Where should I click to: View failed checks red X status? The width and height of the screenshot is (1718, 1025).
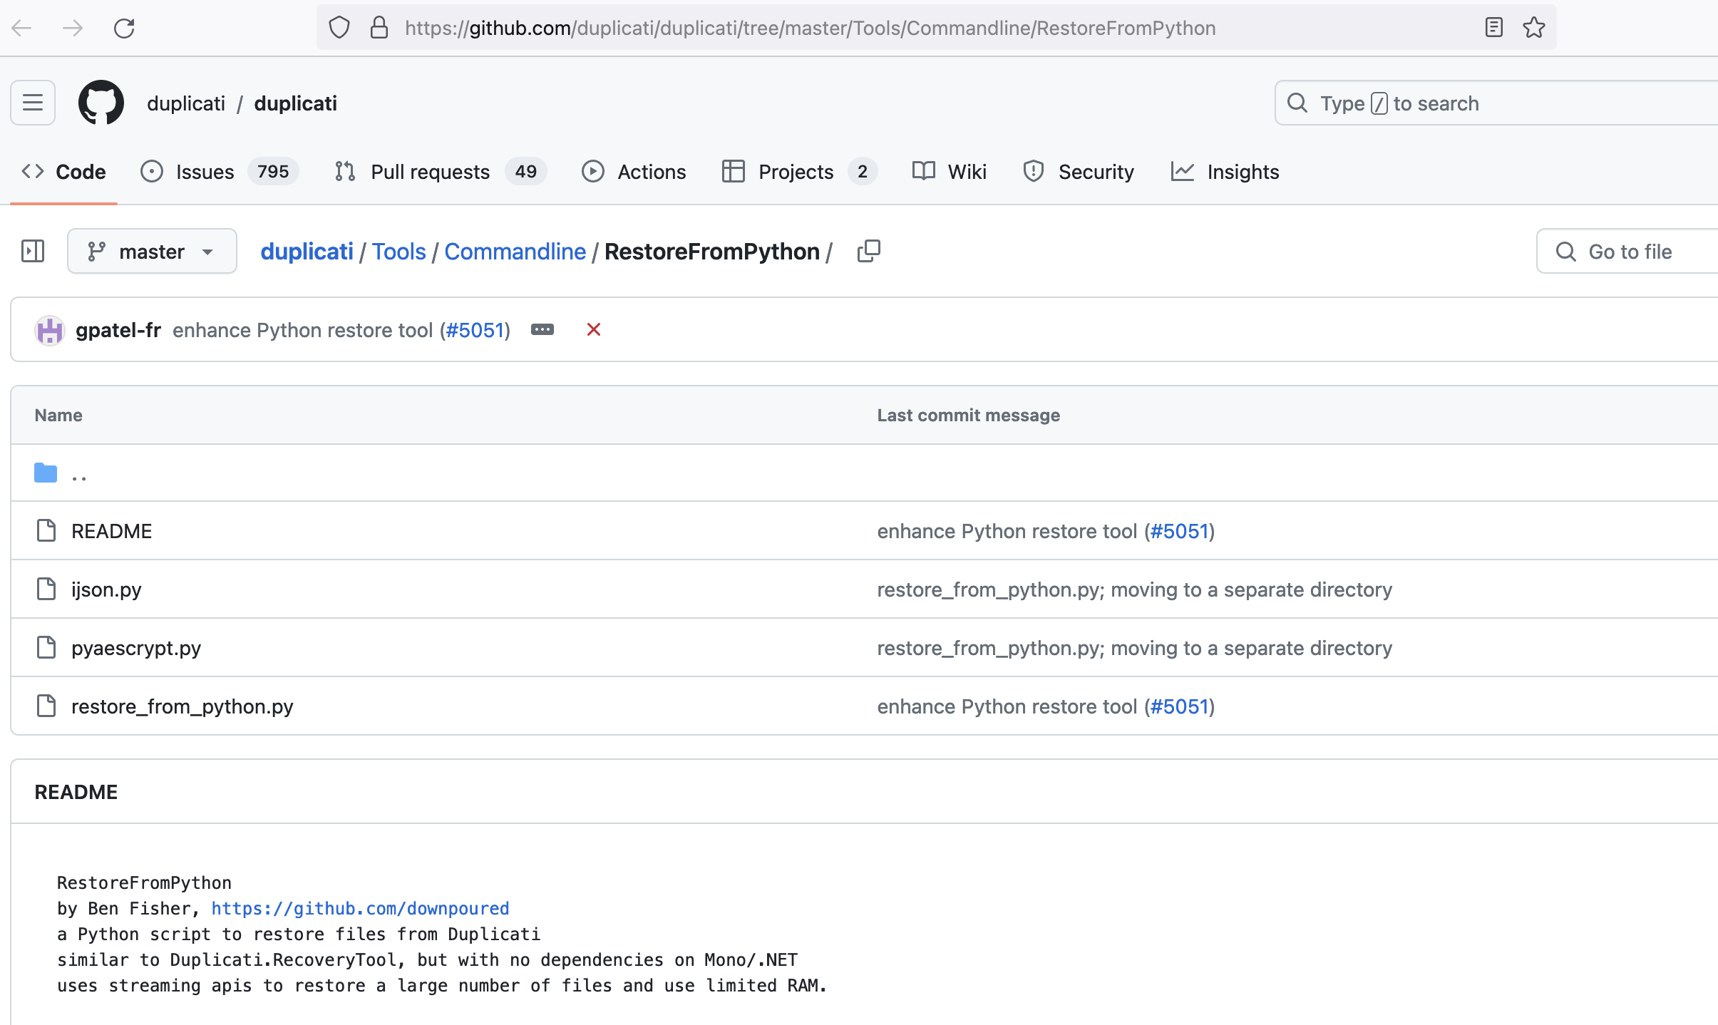point(594,329)
